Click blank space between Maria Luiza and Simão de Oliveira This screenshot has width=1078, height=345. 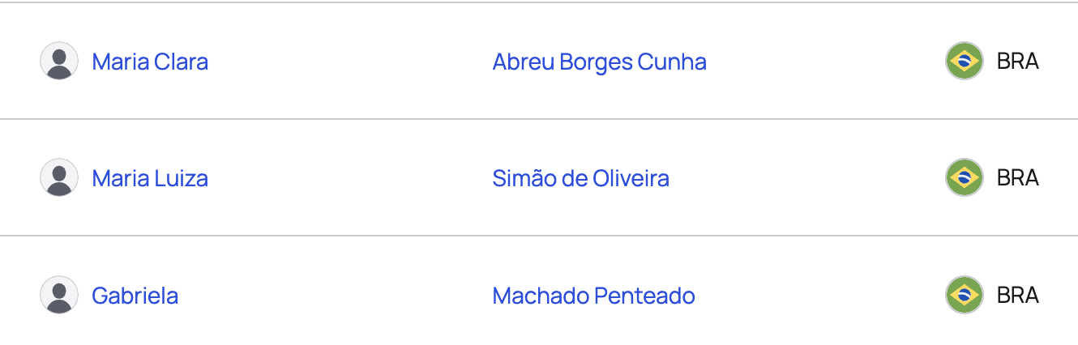[350, 178]
